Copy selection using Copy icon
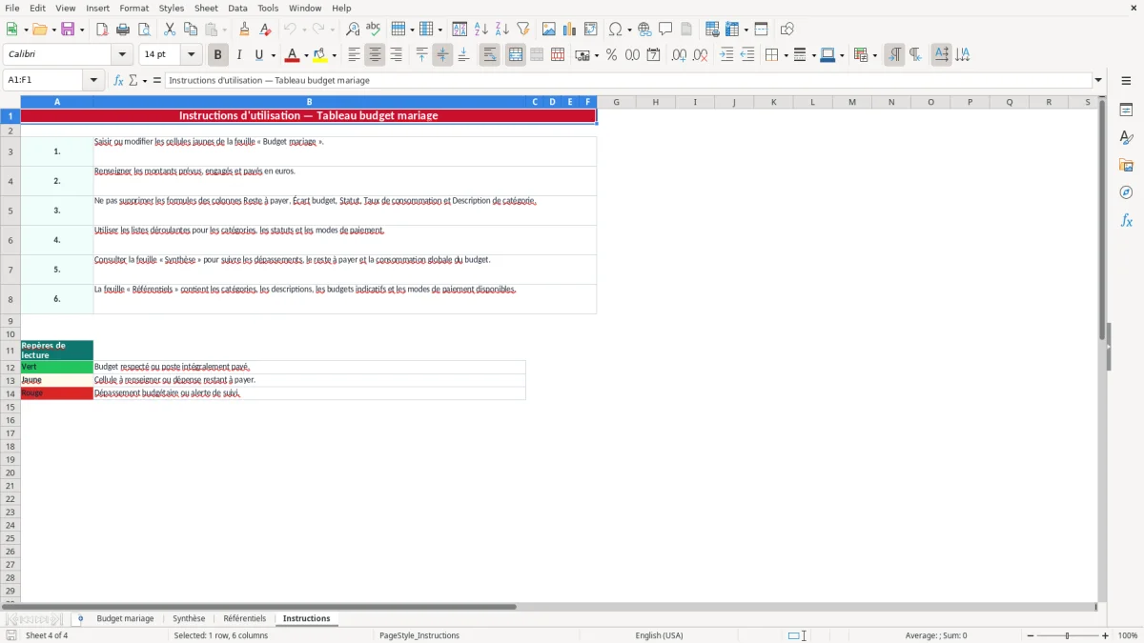 tap(191, 30)
